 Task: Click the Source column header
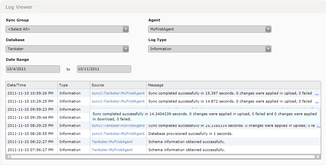(x=98, y=85)
